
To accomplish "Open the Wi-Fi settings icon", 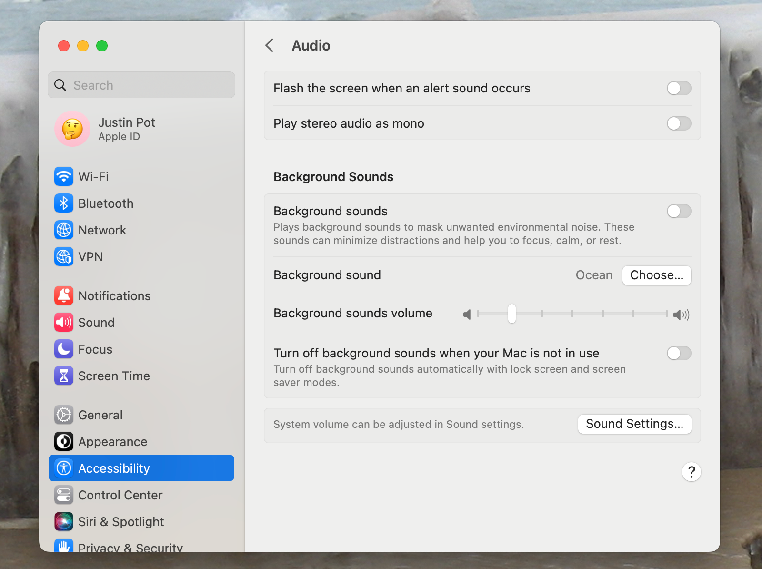I will click(64, 176).
